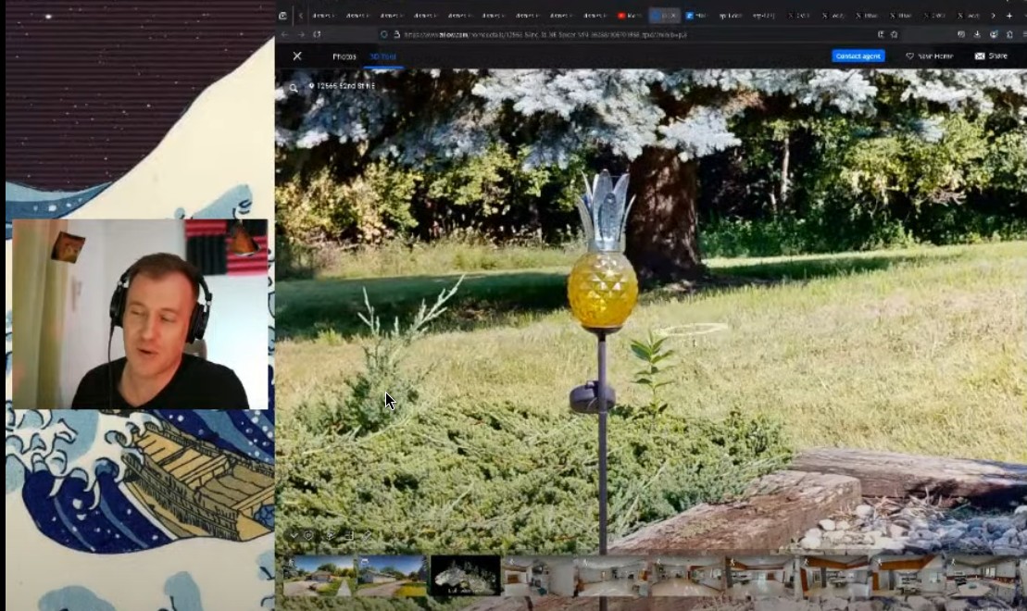Reload the page with the refresh icon
The height and width of the screenshot is (611, 1027).
pos(317,34)
